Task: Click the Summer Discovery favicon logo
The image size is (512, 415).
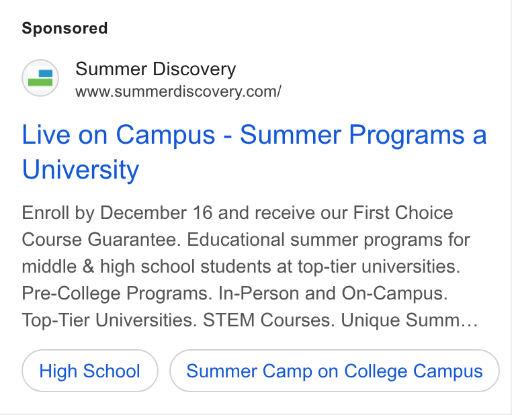Action: [40, 78]
